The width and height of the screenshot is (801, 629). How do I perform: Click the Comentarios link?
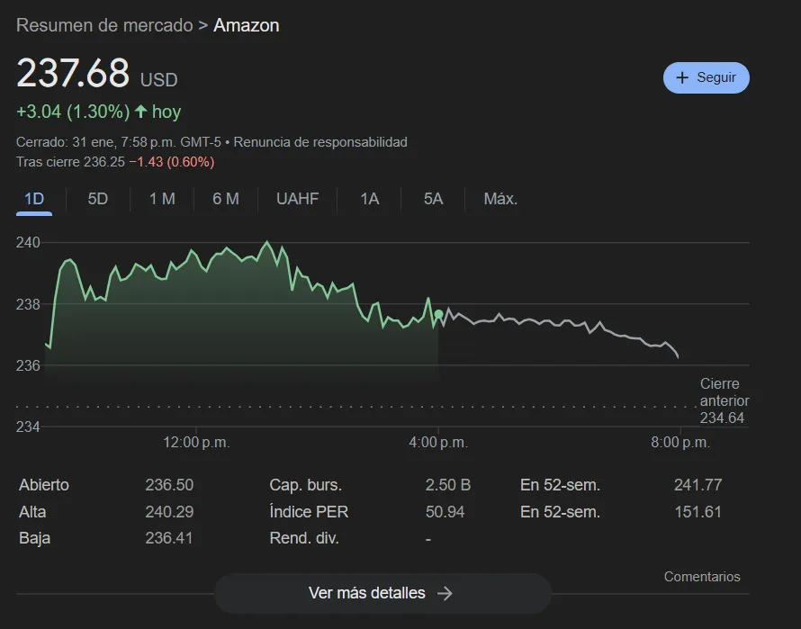pos(702,577)
